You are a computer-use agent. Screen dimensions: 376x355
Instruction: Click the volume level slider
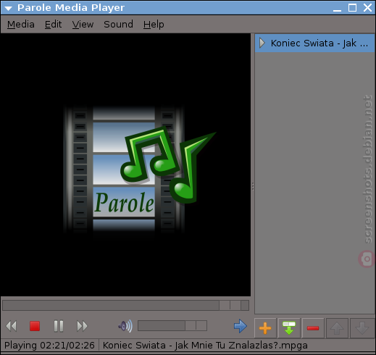[x=172, y=326]
